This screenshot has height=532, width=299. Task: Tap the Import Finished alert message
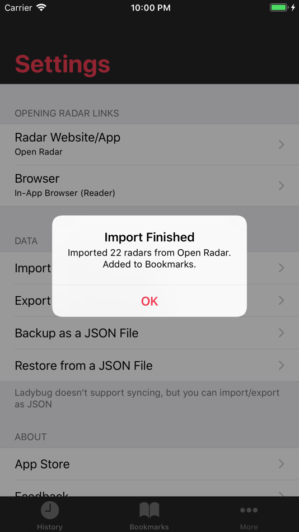pyautogui.click(x=149, y=259)
